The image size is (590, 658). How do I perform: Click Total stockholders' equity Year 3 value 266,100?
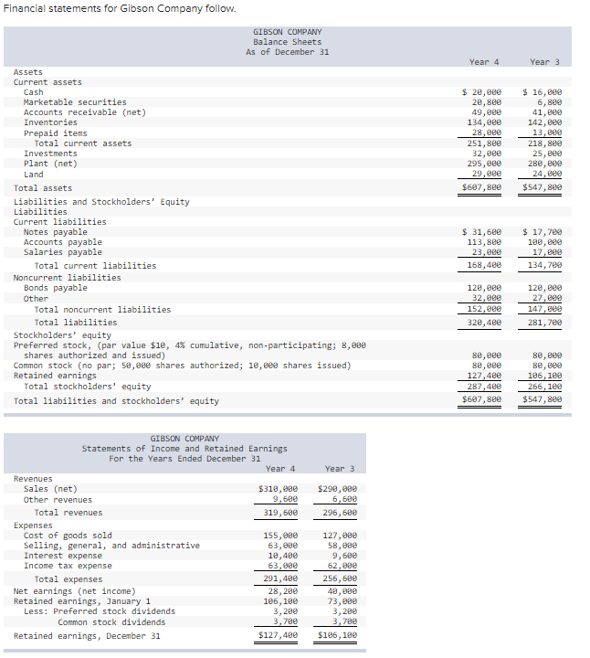coord(544,387)
